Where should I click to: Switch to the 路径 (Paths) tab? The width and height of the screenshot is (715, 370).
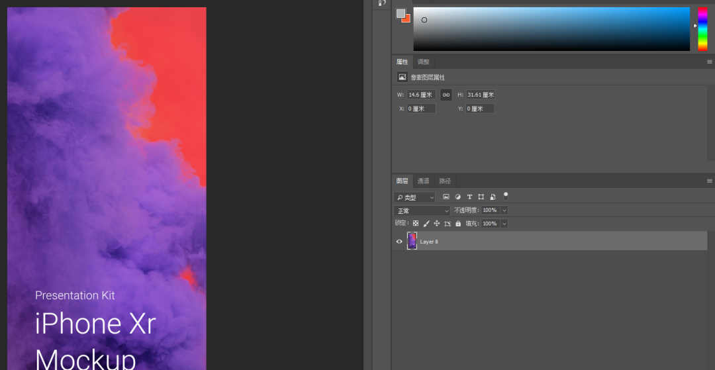click(x=445, y=181)
